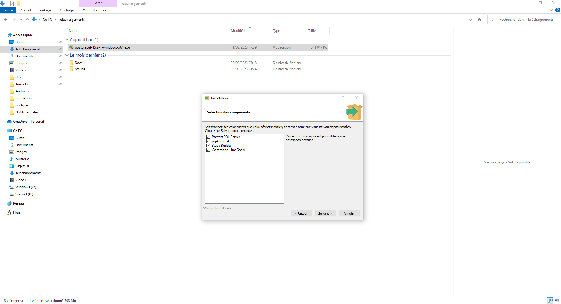Switch to details view layout icon

pos(550,300)
